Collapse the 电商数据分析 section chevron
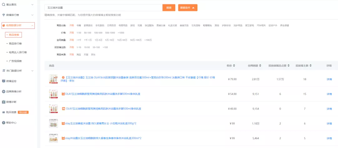Screen dimensions: 338x148 (x=32, y=25)
